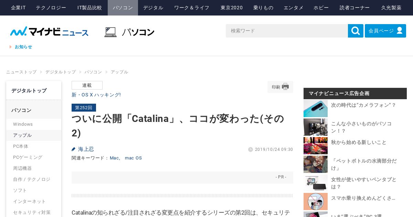Open thumbnail for ペットボトルの水滴 article
The height and width of the screenshot is (217, 413).
[316, 164]
